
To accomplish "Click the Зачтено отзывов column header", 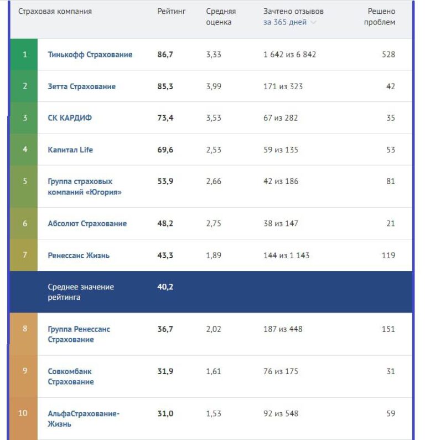I will tap(293, 12).
